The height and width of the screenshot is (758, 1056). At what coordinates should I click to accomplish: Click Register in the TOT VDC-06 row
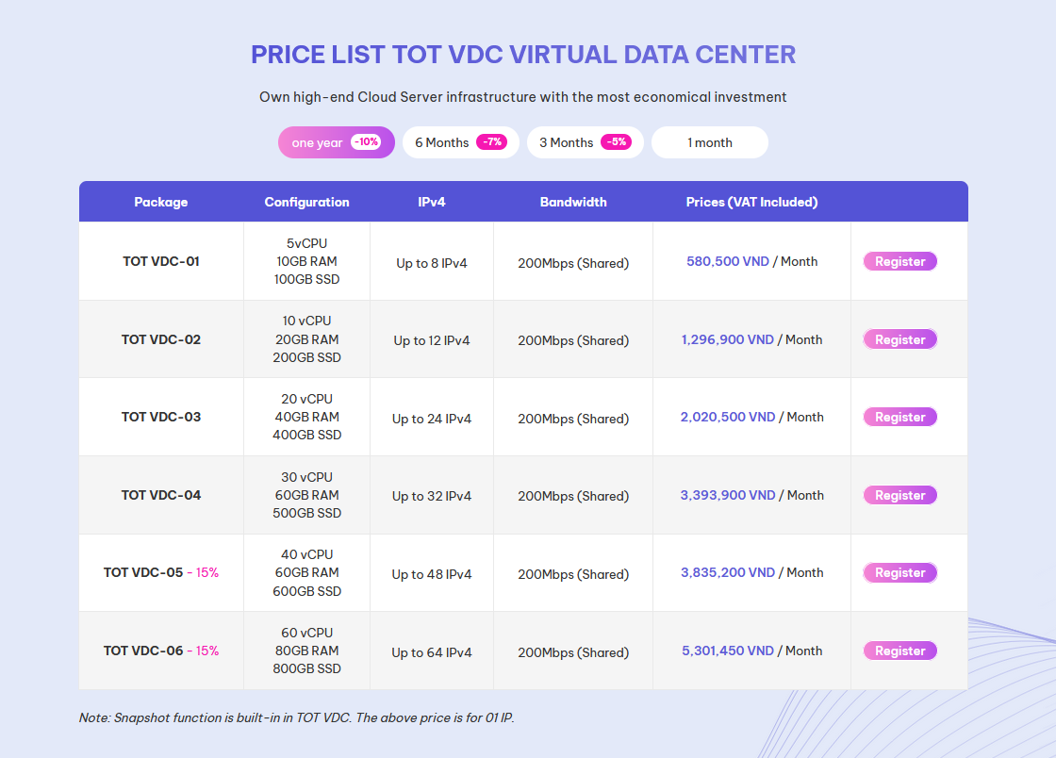[899, 651]
